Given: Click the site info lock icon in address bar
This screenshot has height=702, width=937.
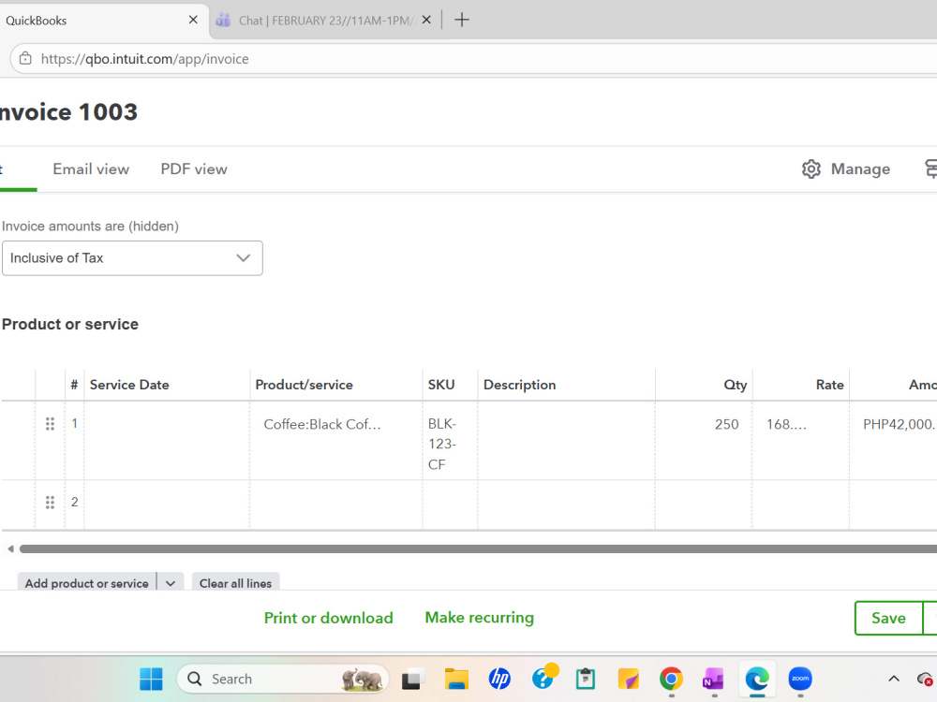Looking at the screenshot, I should (x=25, y=58).
